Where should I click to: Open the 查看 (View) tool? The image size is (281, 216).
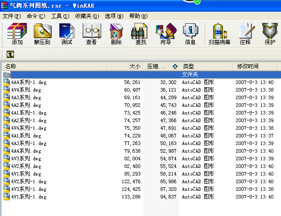tap(92, 34)
